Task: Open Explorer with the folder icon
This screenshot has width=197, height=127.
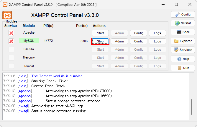Action: tap(183, 41)
